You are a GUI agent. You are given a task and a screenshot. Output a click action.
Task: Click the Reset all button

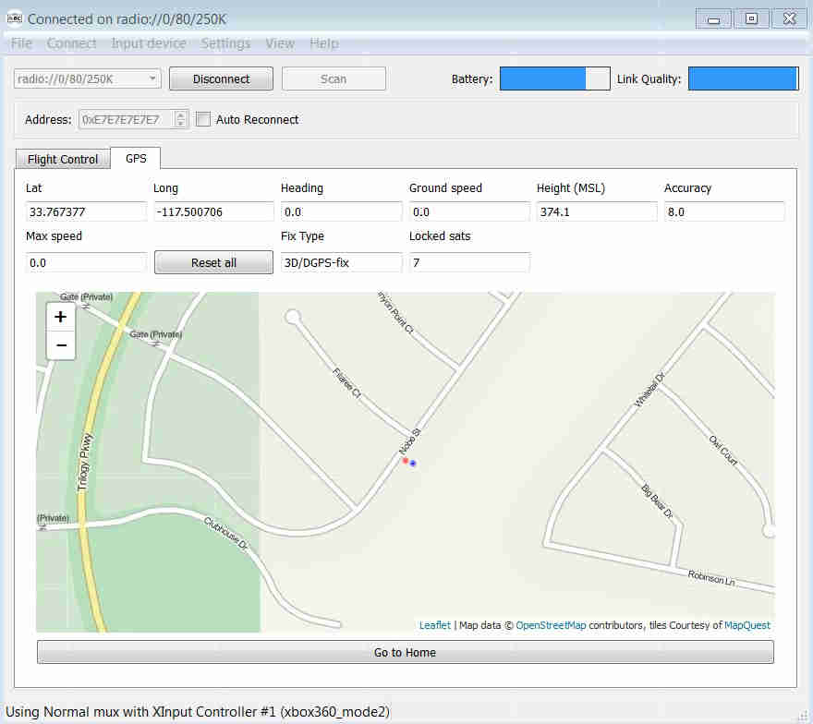coord(213,263)
